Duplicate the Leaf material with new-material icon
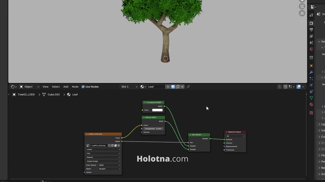This screenshot has width=325, height=182. tap(178, 87)
